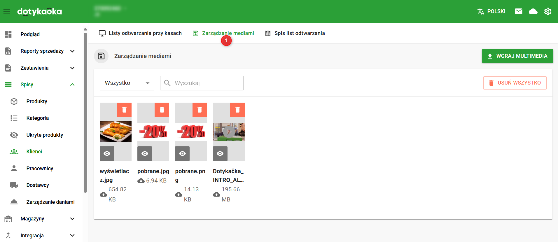Preview wyświetlacz.jpg with the eye icon
Image resolution: width=558 pixels, height=242 pixels.
(x=107, y=154)
